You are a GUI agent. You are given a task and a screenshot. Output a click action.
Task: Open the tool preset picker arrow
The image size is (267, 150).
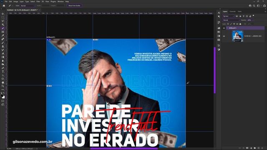[13, 5]
